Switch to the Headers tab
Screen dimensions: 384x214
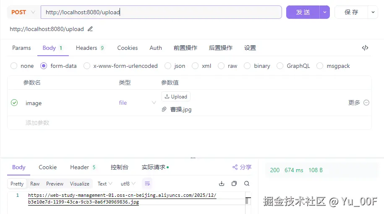[90, 48]
